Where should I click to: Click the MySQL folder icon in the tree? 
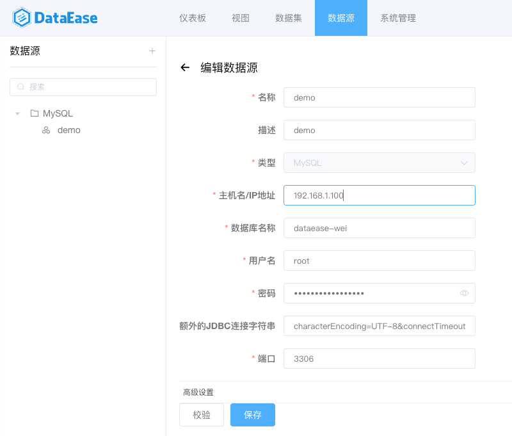point(35,113)
